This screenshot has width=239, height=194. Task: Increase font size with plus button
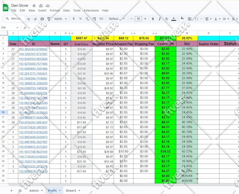pos(145,19)
